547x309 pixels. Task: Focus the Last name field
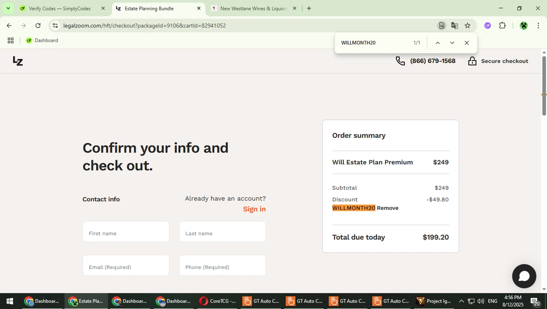[x=222, y=232]
